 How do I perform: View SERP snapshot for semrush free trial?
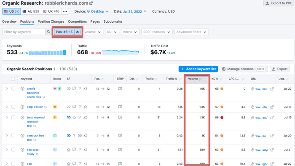(x=120, y=136)
